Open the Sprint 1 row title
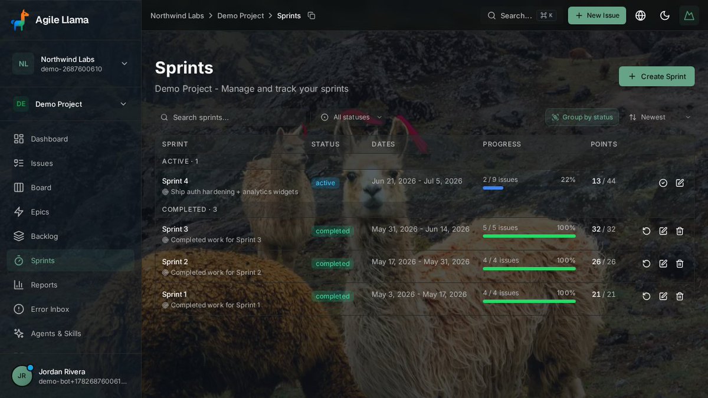The width and height of the screenshot is (708, 398). click(175, 294)
